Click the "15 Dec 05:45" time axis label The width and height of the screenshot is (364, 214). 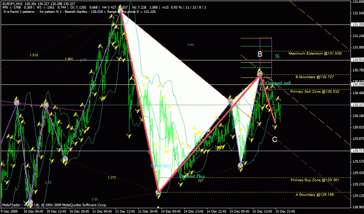click(x=239, y=212)
